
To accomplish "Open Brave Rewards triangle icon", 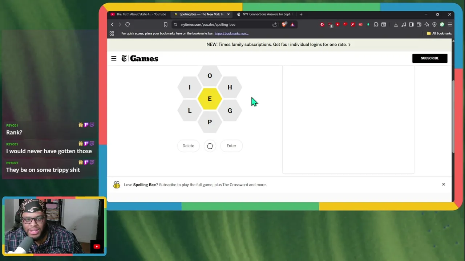I will pyautogui.click(x=292, y=24).
